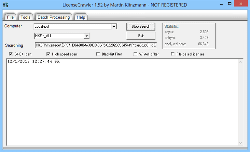Screen dimensions: 250x152
Task: Enable the Blacklist Filter checkbox
Action: pyautogui.click(x=98, y=54)
